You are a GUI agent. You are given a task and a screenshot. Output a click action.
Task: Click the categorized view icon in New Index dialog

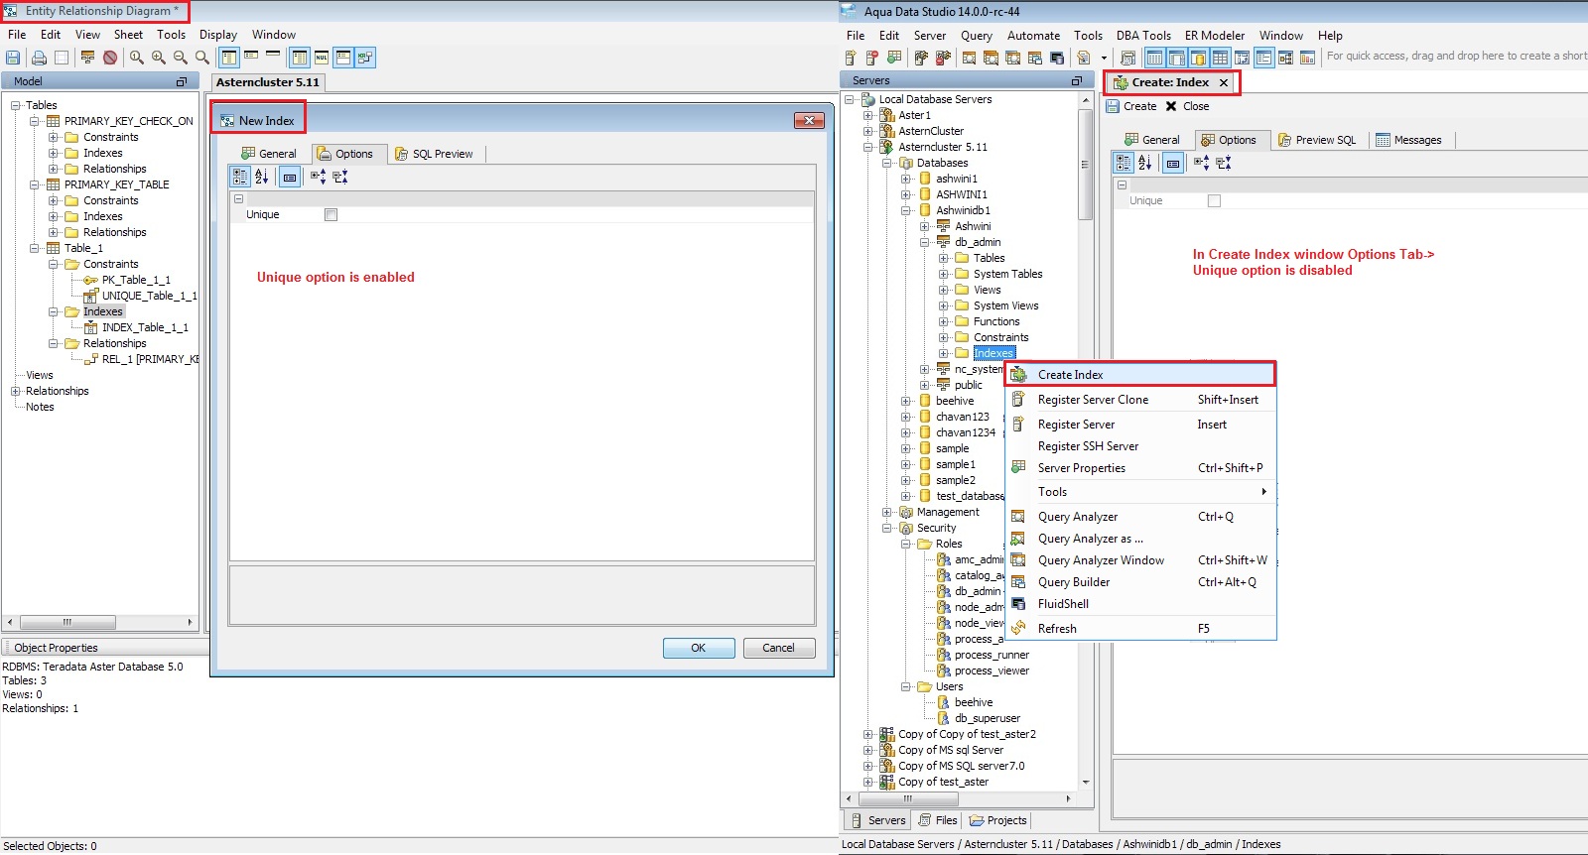point(240,177)
